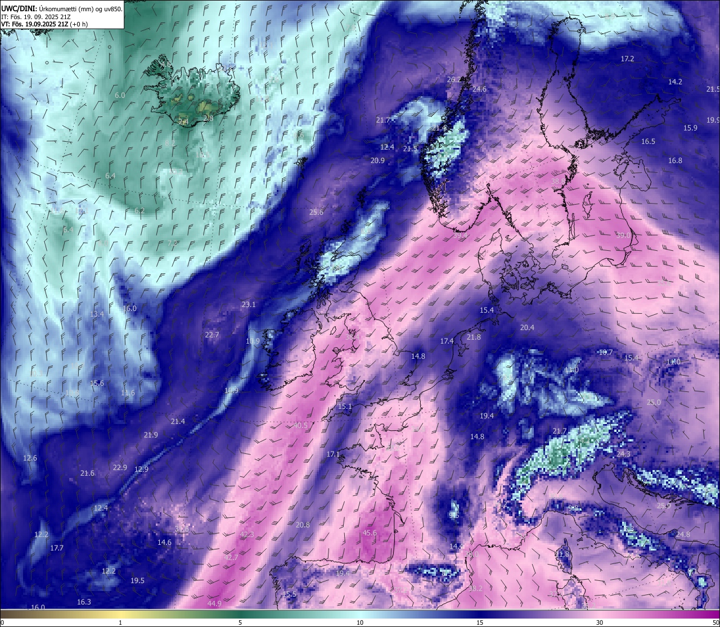The width and height of the screenshot is (720, 627).
Task: Select the 14.2 value in the upper right
Action: tap(675, 82)
